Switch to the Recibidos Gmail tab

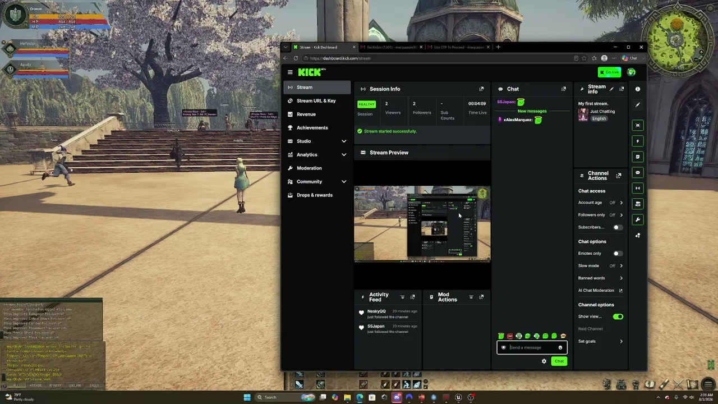391,47
